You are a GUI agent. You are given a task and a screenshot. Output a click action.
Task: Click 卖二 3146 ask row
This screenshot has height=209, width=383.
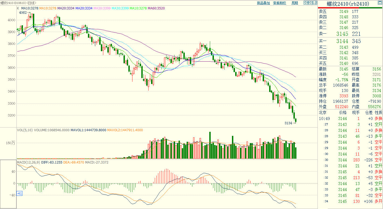[350, 28]
